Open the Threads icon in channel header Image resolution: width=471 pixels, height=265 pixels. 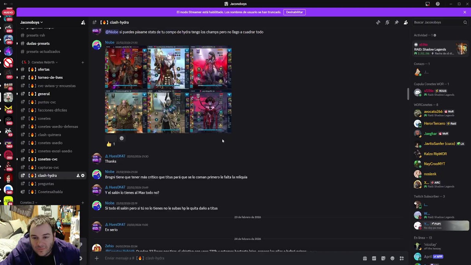[x=378, y=22]
